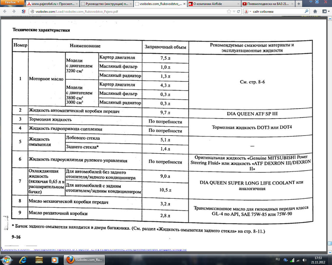The height and width of the screenshot is (265, 332).
Task: Click the scrollbar down arrow
Action: pyautogui.click(x=330, y=252)
